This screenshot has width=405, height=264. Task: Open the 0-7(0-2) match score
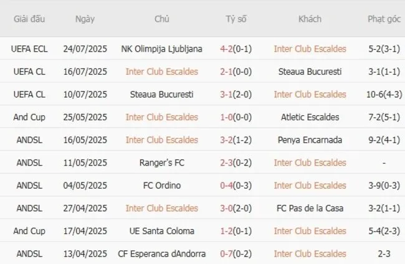pos(236,253)
